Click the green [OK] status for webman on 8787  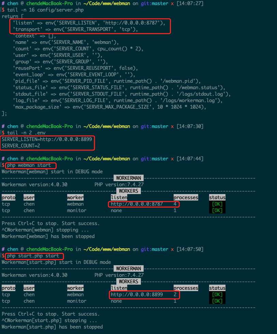pos(217,204)
